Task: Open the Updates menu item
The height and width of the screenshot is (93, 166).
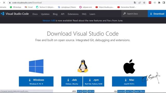Action: click(x=45, y=14)
